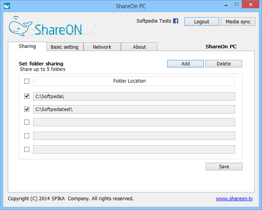The image size is (262, 210).
Task: Click the ShareOn whale icon in title bar
Action: (7, 6)
